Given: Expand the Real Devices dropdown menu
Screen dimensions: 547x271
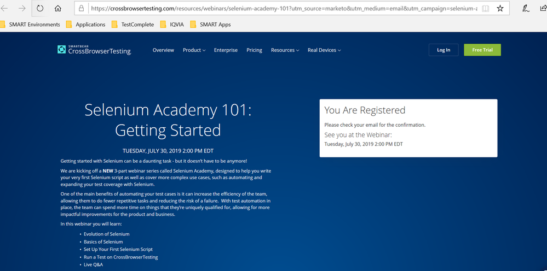Looking at the screenshot, I should click(x=324, y=50).
